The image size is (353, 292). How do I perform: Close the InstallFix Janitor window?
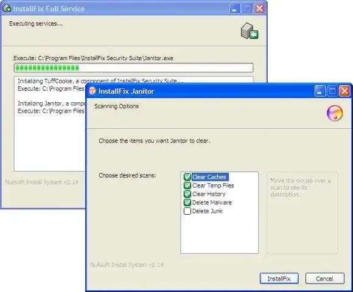click(x=344, y=91)
